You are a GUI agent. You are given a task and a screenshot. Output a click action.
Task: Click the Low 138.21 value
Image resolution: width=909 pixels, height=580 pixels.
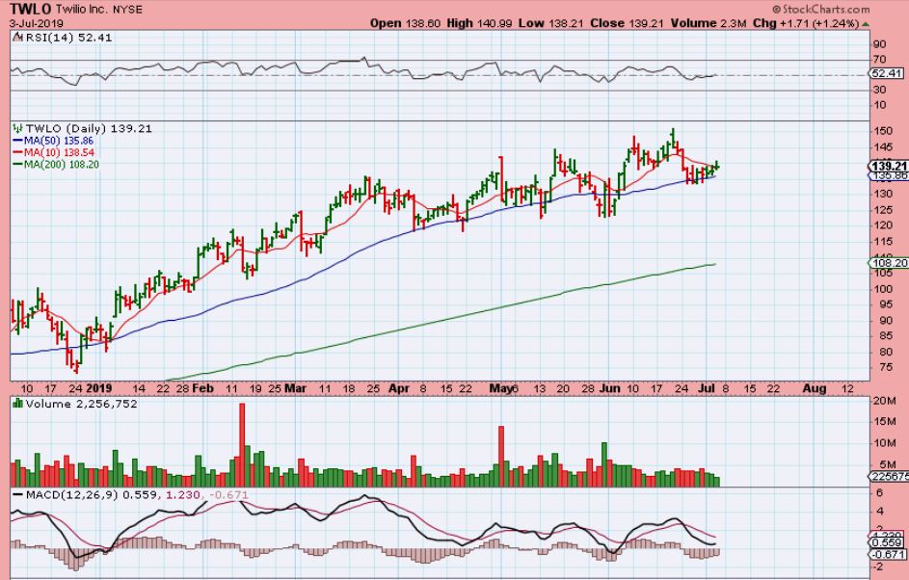pos(550,24)
